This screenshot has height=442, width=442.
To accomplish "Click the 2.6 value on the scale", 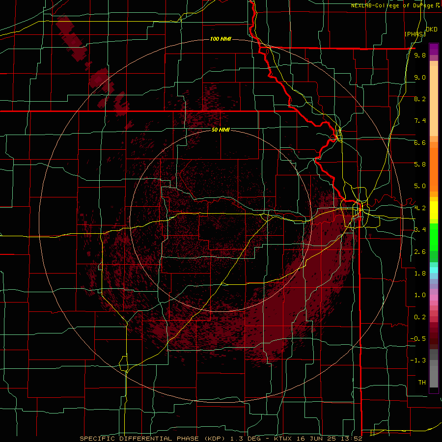I will click(x=420, y=252).
